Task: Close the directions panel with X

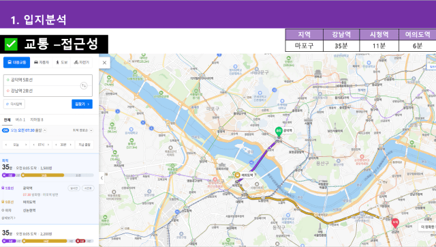Action: coord(104,63)
